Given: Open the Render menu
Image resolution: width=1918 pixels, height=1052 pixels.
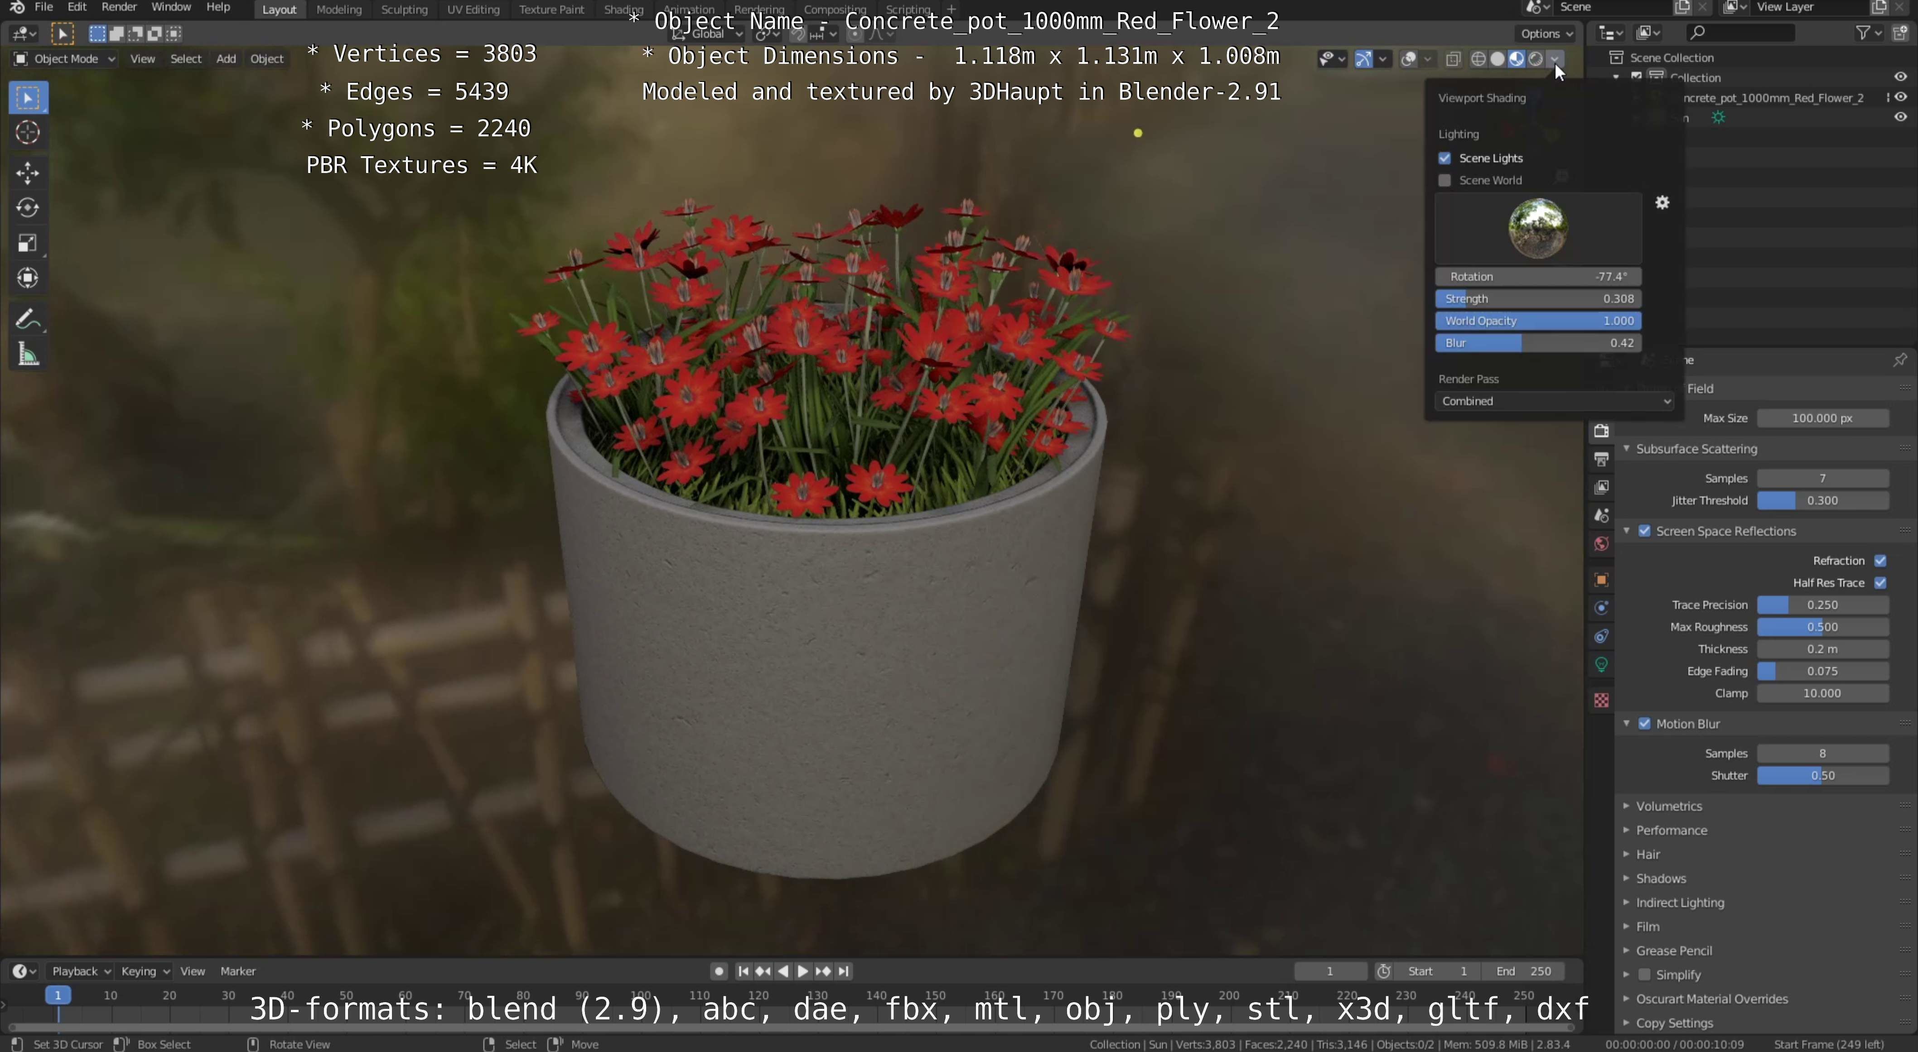Looking at the screenshot, I should point(119,7).
